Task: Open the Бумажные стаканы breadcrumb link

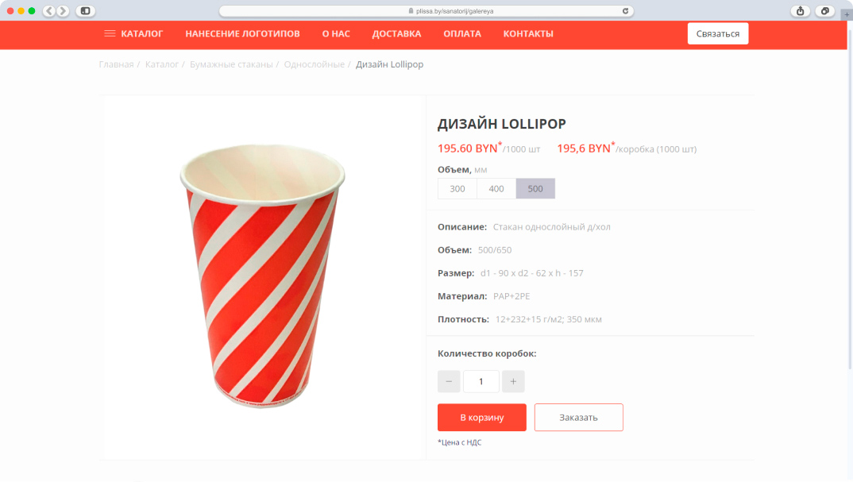Action: (231, 64)
